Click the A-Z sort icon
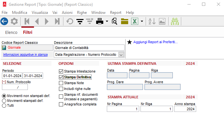Viewport: 224px width, 118px height. pos(152,21)
